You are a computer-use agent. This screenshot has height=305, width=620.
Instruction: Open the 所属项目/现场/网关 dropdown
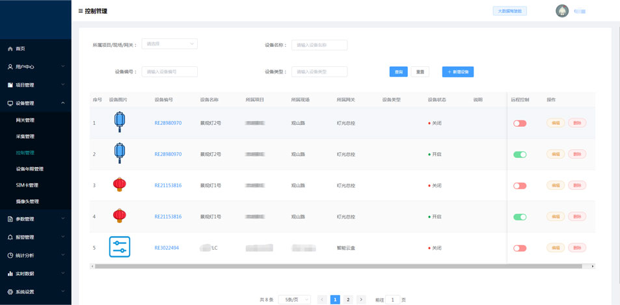point(169,44)
